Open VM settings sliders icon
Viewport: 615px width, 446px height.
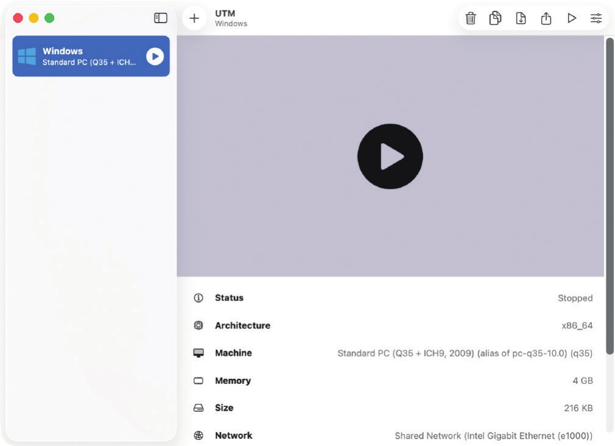[x=596, y=18]
